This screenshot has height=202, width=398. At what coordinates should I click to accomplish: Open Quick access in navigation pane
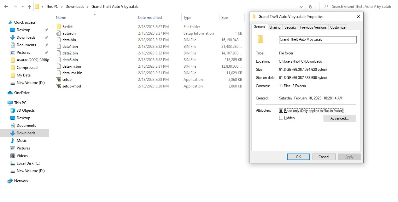(x=25, y=22)
